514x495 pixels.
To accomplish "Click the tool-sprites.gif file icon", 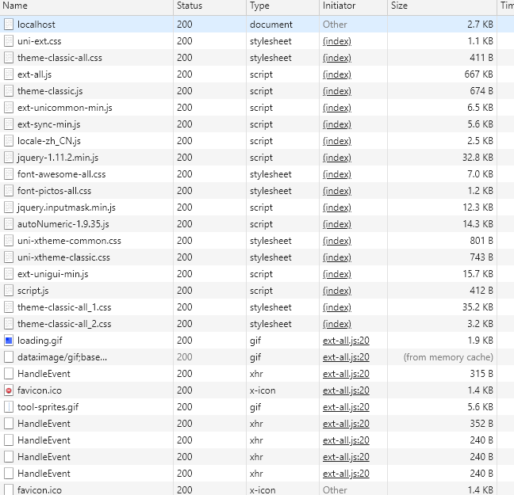I will click(9, 407).
